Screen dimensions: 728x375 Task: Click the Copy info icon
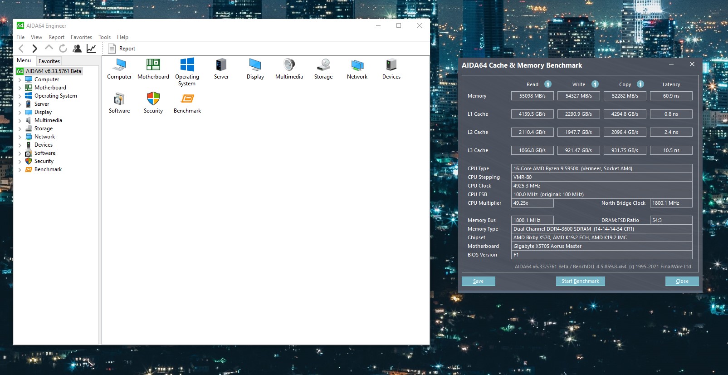point(640,84)
